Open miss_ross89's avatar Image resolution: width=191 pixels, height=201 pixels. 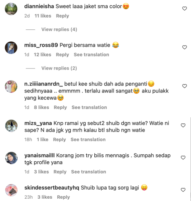(x=11, y=47)
